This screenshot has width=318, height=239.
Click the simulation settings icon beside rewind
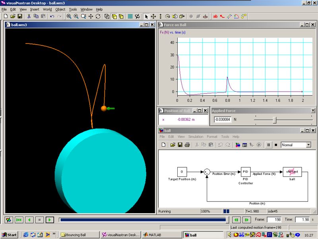coord(9,220)
